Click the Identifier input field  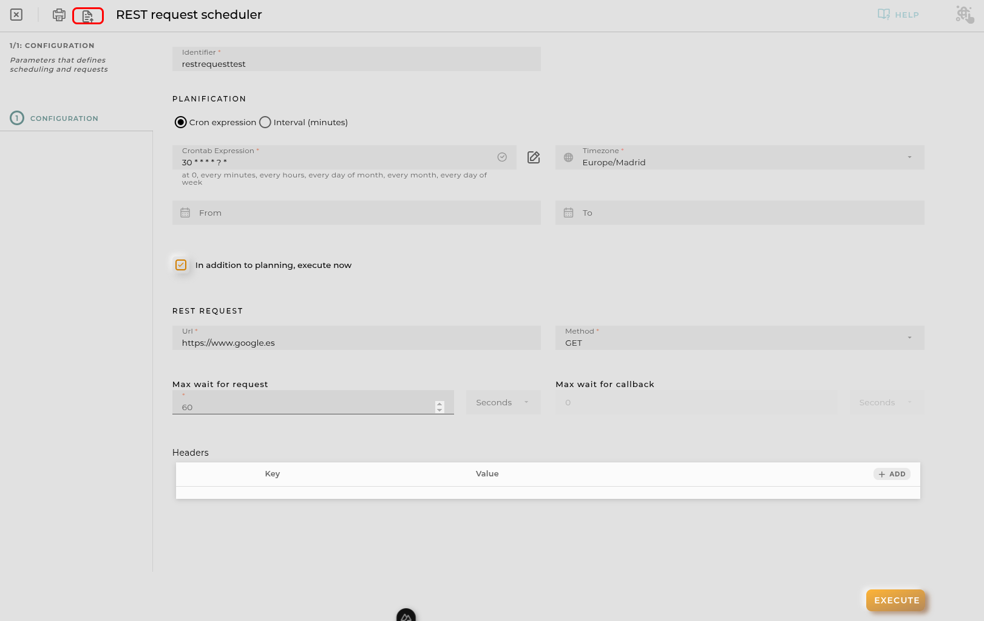click(356, 59)
